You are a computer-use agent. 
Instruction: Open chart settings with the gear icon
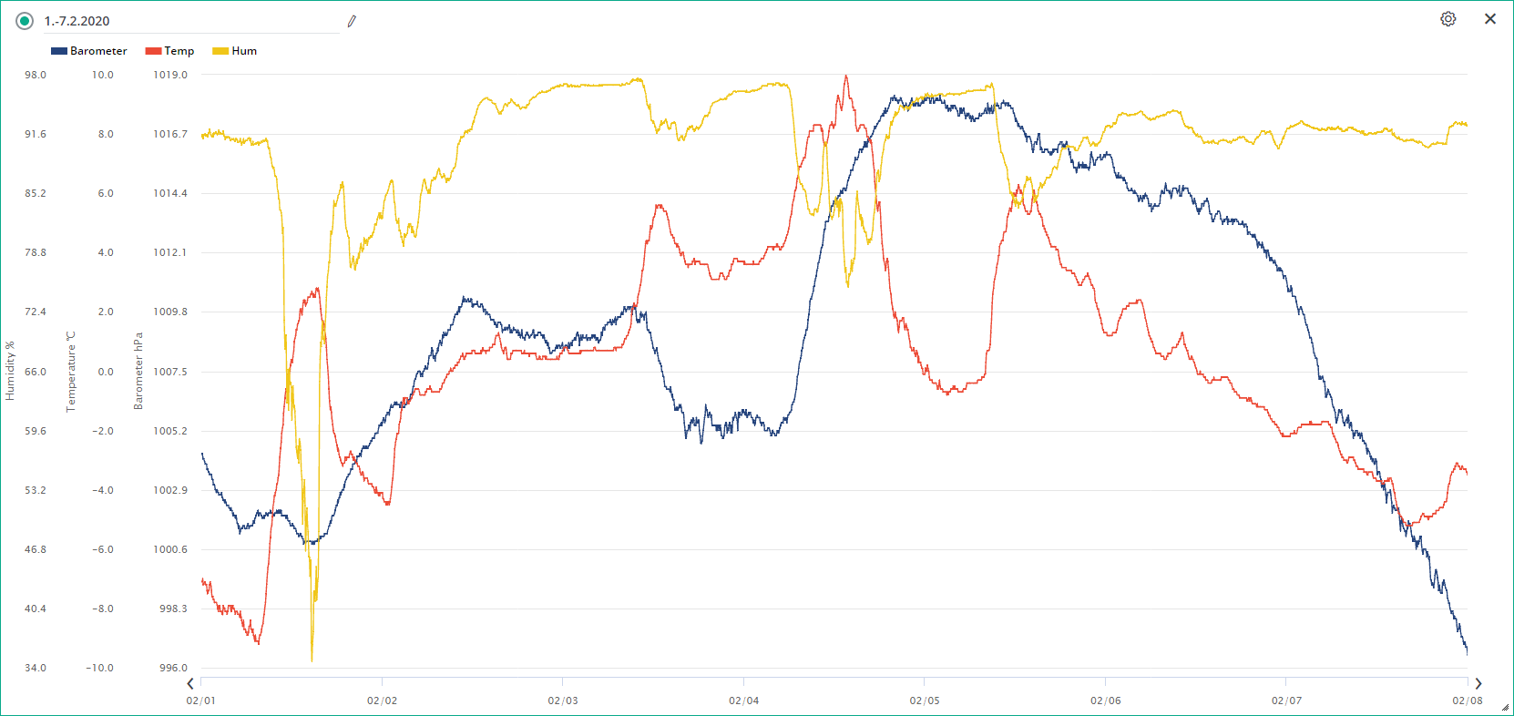pos(1448,19)
